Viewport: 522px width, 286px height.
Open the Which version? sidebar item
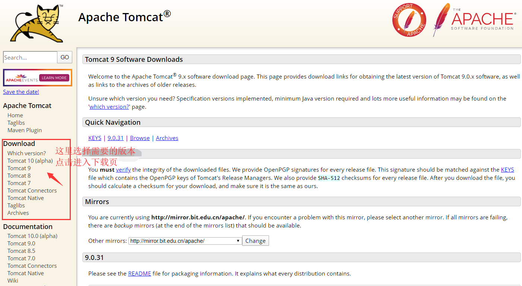click(26, 153)
